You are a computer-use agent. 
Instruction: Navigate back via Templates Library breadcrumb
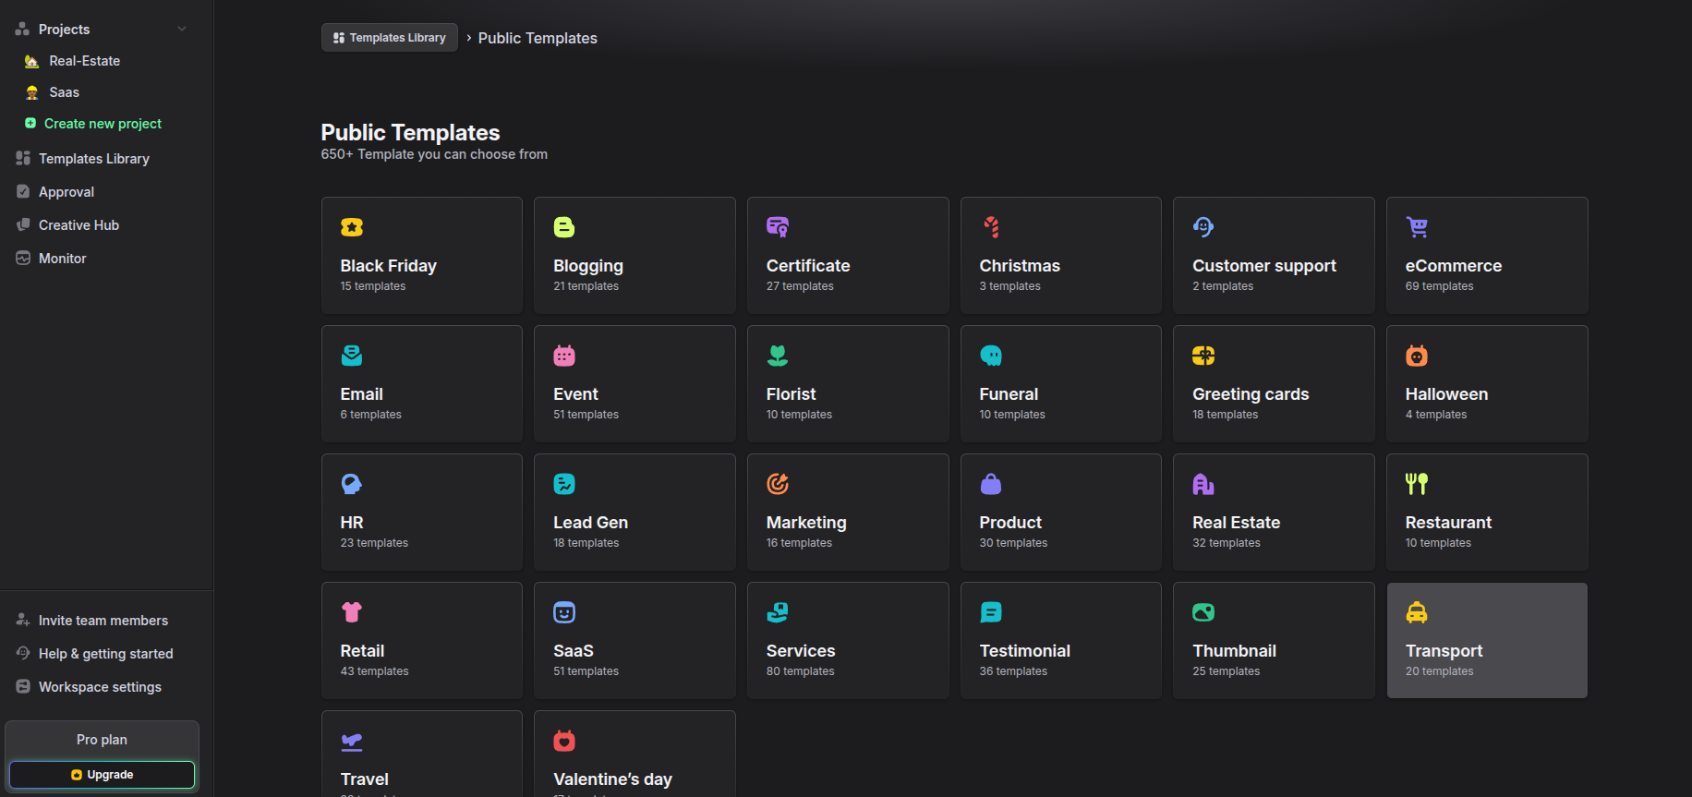coord(389,38)
